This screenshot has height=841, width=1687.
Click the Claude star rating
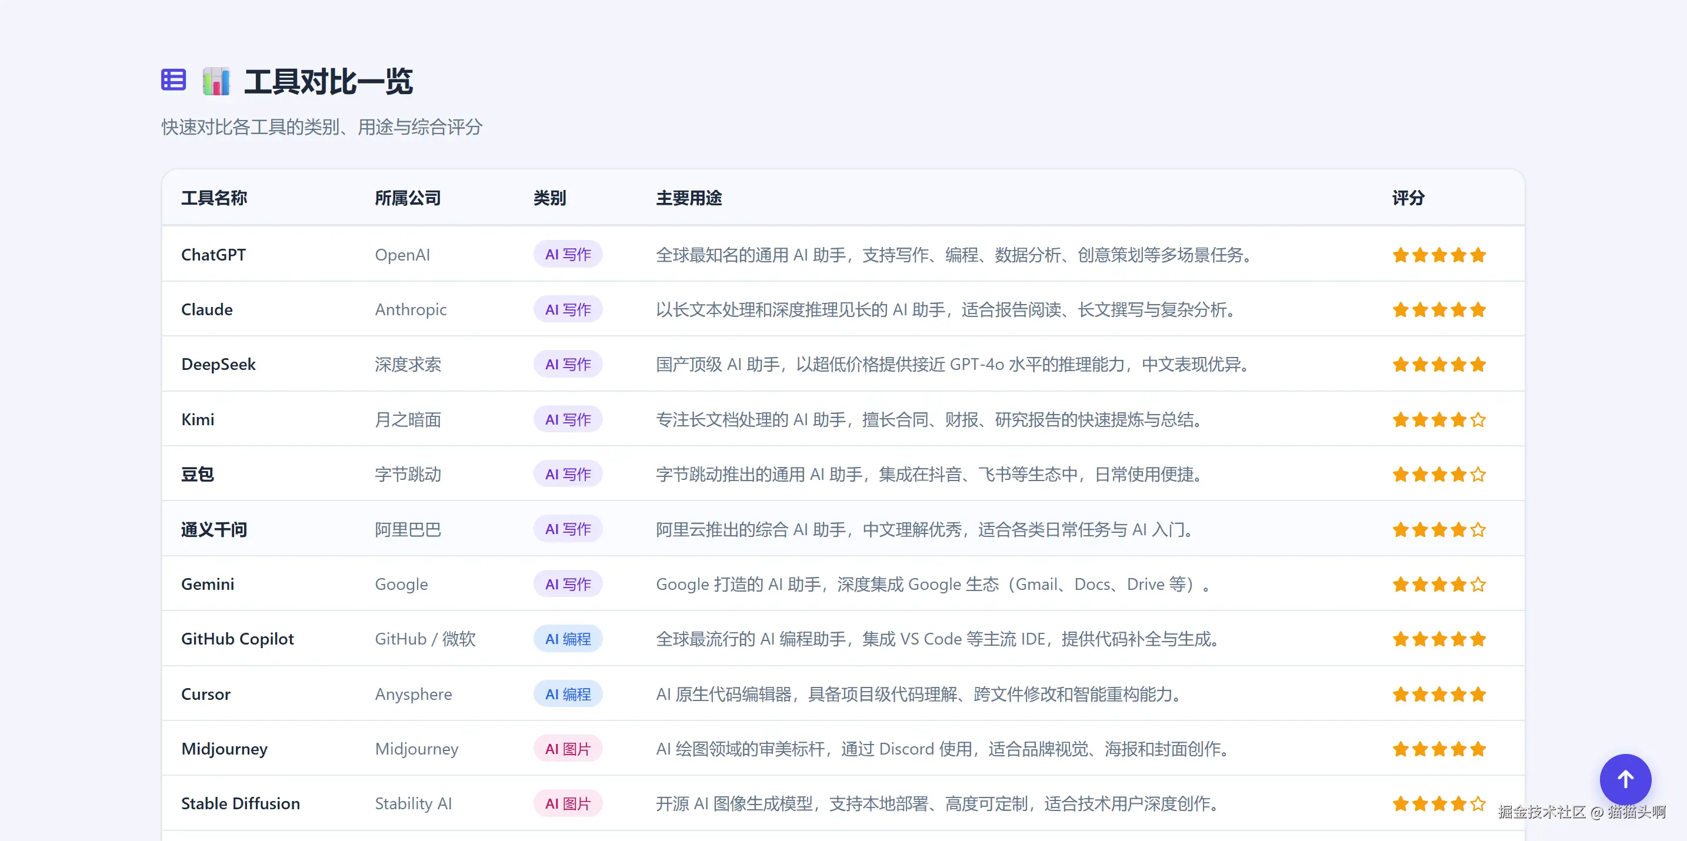point(1439,310)
